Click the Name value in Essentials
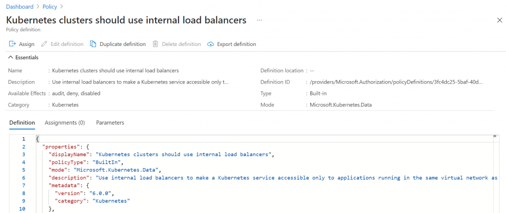 click(116, 70)
